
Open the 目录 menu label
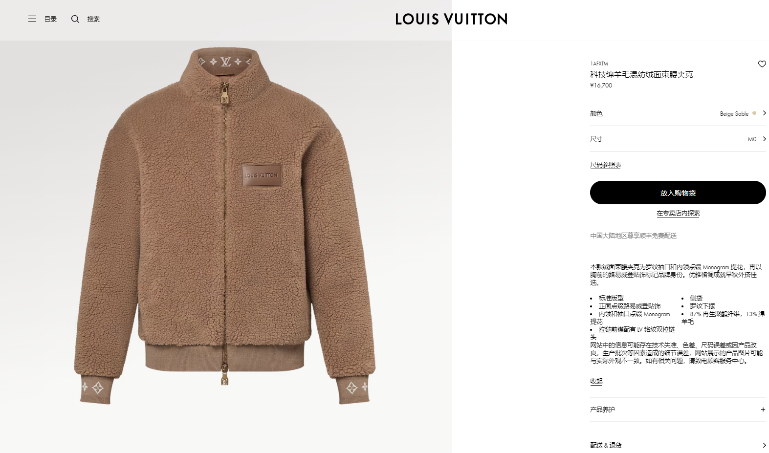(x=51, y=19)
